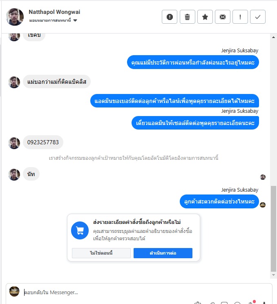Open Natthapol Wongwai's profile picture in header
The image size is (277, 304).
pyautogui.click(x=15, y=17)
